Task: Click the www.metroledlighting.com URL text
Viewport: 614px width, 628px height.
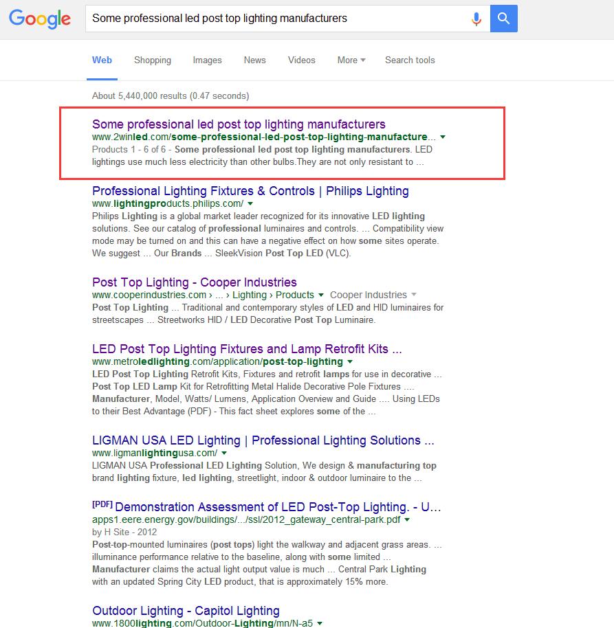Action: 218,361
